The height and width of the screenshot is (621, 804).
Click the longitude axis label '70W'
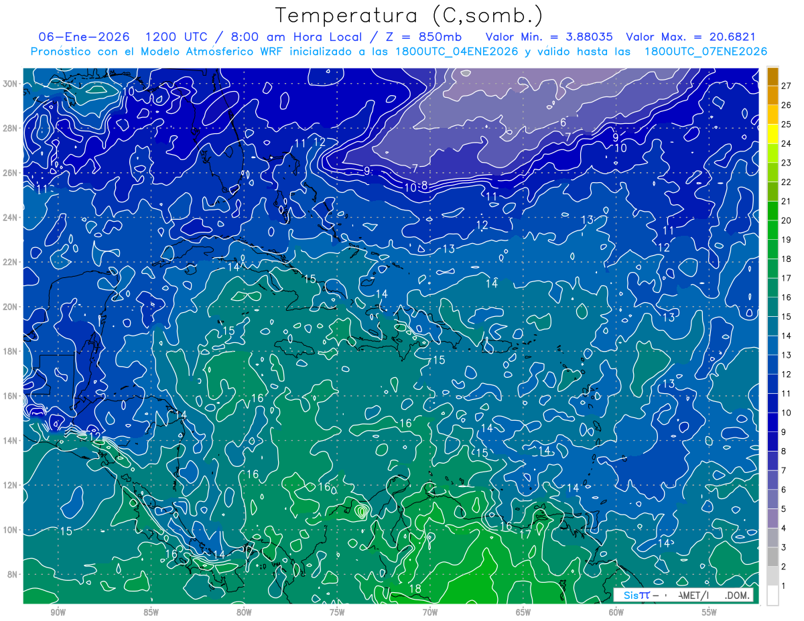click(430, 613)
